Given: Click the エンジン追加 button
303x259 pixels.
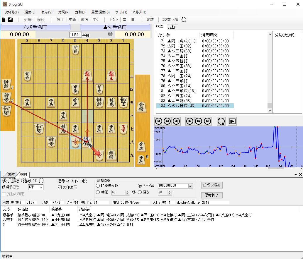Looking at the screenshot, I should 212,185.
